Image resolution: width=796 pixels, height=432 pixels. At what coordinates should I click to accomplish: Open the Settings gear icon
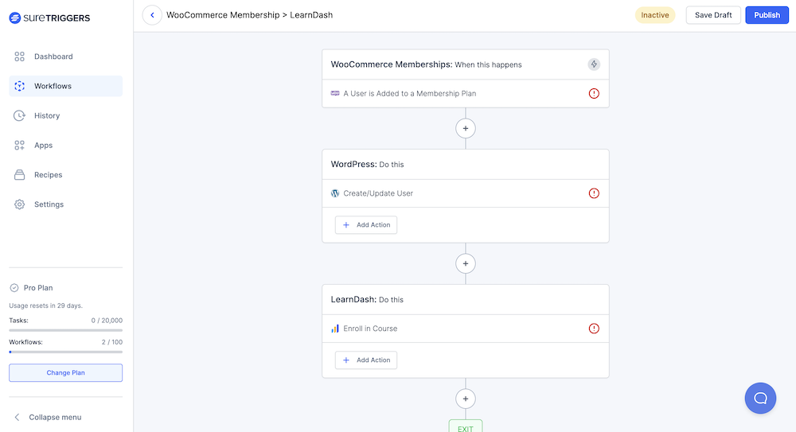click(x=19, y=204)
